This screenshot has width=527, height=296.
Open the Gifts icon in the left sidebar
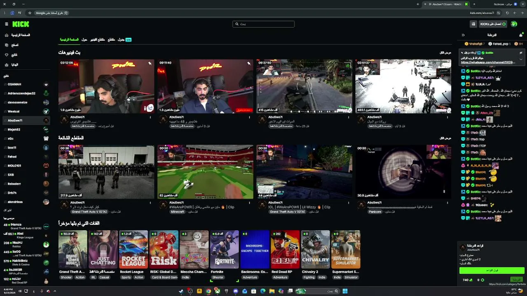(x=6, y=65)
